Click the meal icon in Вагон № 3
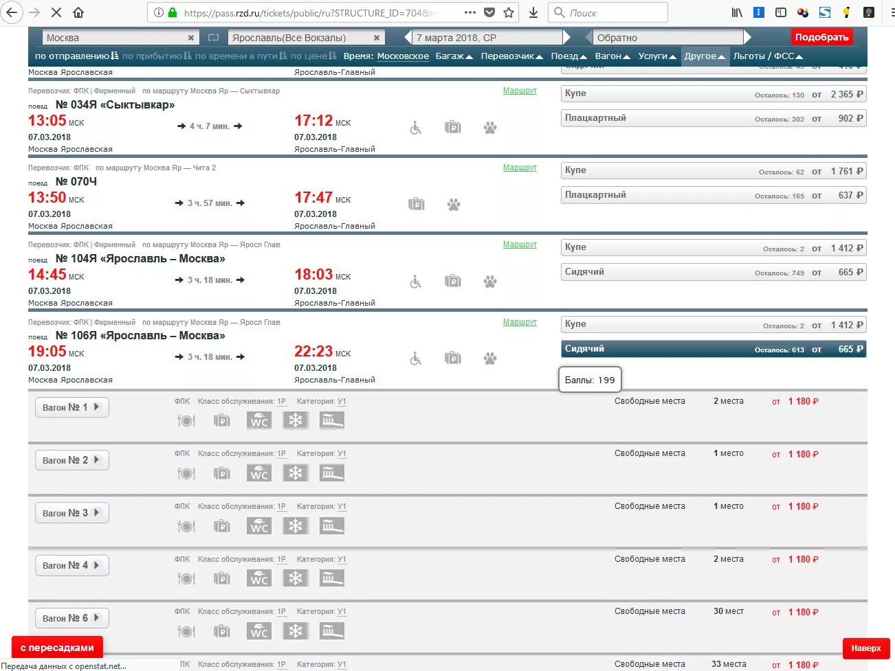The height and width of the screenshot is (671, 895). click(186, 527)
